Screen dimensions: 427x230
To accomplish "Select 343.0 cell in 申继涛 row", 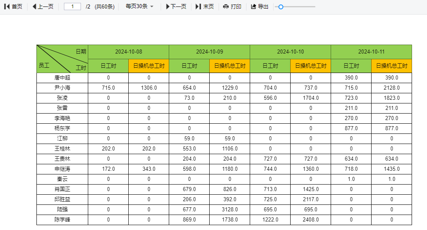I will 149,169.
